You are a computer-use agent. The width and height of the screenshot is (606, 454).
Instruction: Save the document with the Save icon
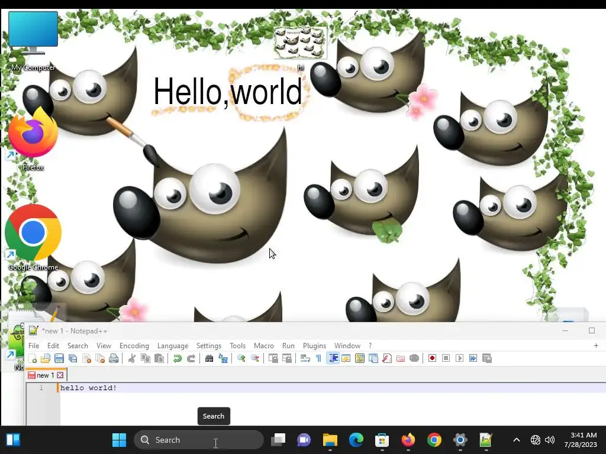tap(59, 359)
